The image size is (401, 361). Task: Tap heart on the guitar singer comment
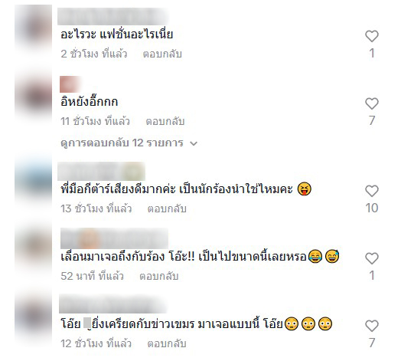(x=372, y=191)
